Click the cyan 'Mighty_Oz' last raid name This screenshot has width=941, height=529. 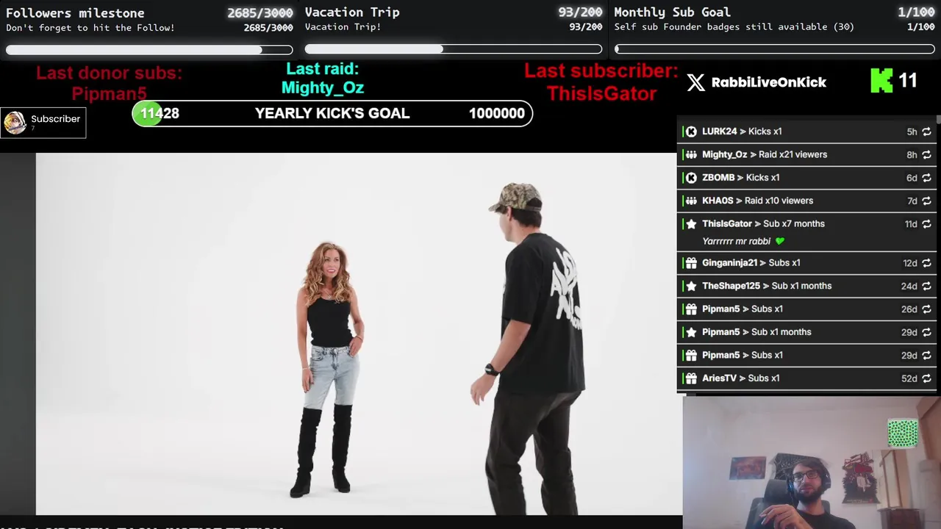tap(322, 88)
